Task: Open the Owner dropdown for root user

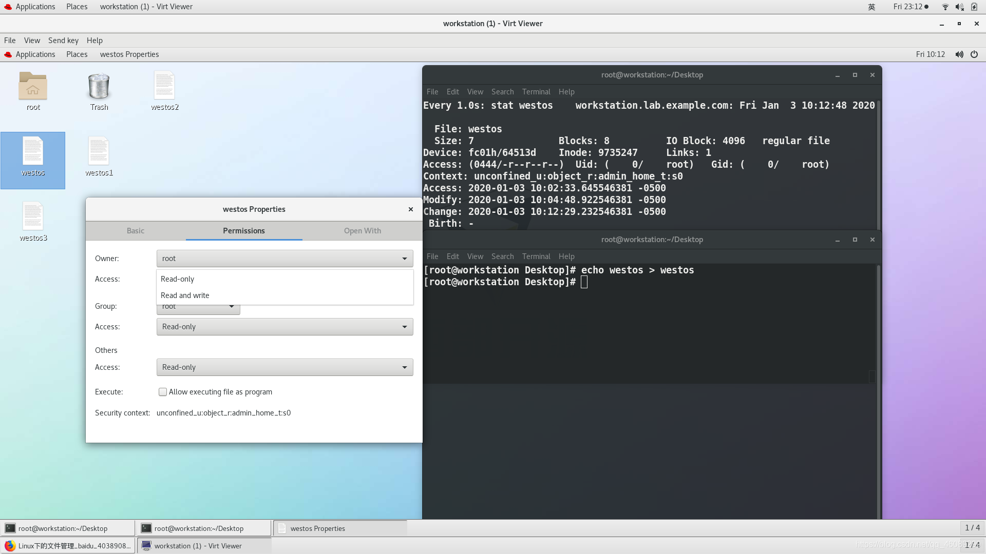Action: click(x=284, y=258)
